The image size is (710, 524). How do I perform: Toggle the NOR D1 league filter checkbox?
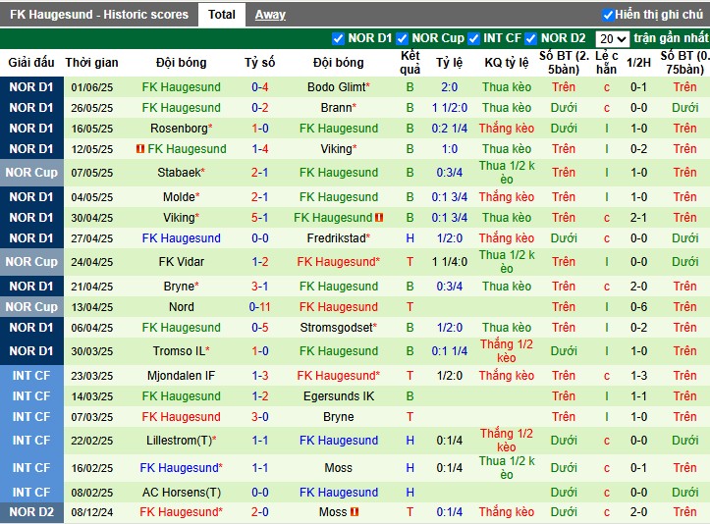338,39
